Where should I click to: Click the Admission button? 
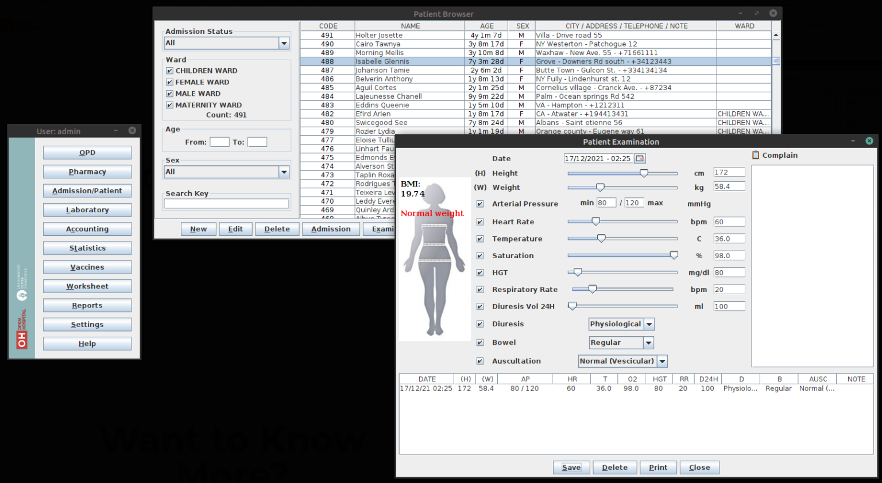click(331, 228)
